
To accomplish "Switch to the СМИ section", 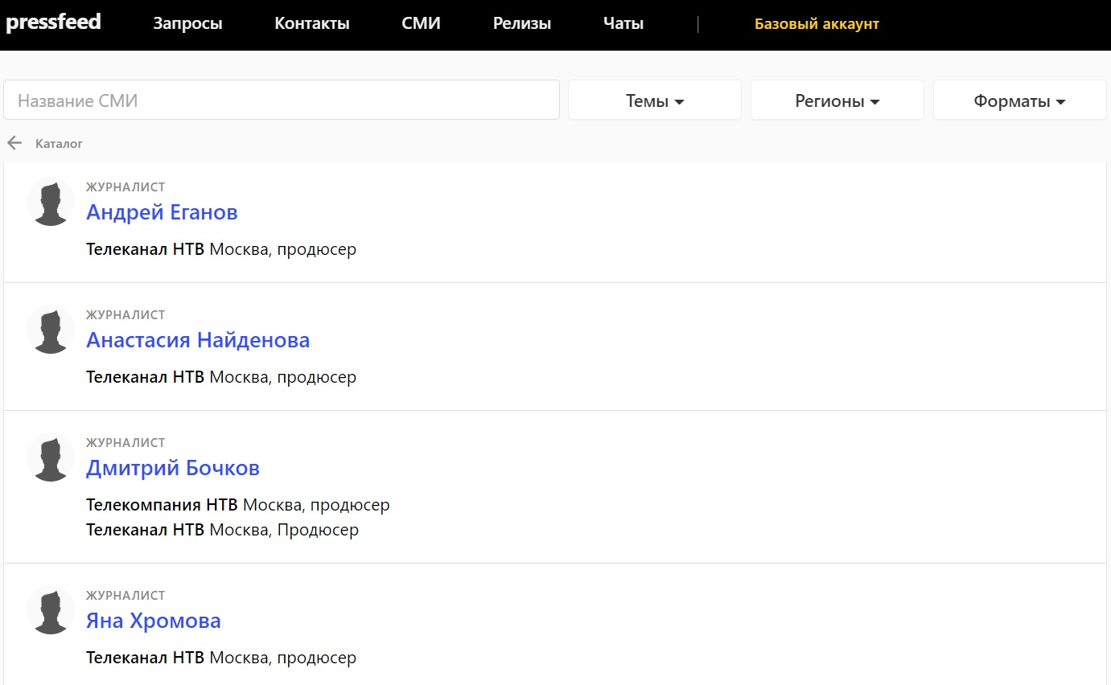I will (421, 24).
